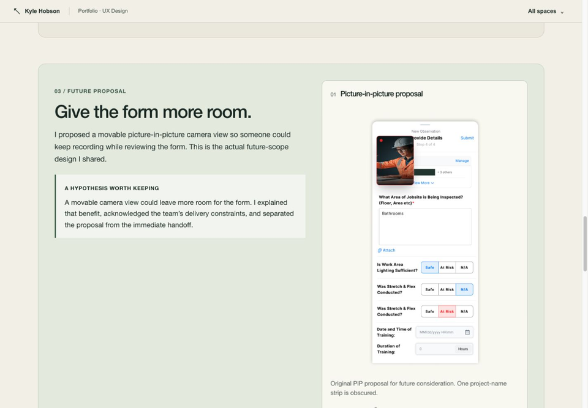Click the page vertical scrollbar thumb
The image size is (588, 408).
pos(584,243)
